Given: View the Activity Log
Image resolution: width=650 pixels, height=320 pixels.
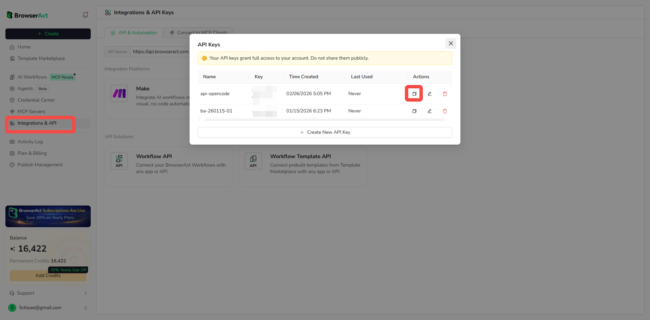Looking at the screenshot, I should [30, 142].
